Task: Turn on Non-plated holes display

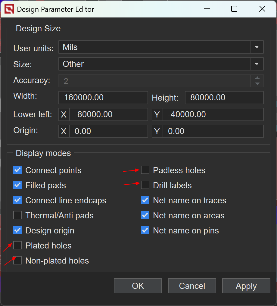Action: [x=17, y=261]
